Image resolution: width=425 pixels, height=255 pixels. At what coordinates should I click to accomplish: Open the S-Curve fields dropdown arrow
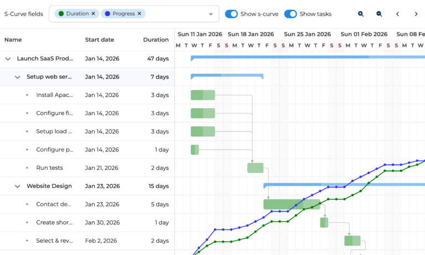pyautogui.click(x=211, y=14)
